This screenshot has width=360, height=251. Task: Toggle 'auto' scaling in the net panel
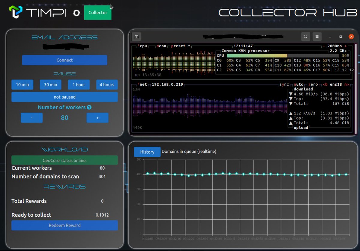[298, 84]
